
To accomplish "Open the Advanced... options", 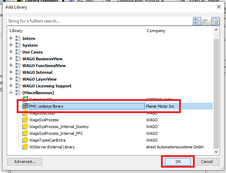I will pyautogui.click(x=25, y=162).
